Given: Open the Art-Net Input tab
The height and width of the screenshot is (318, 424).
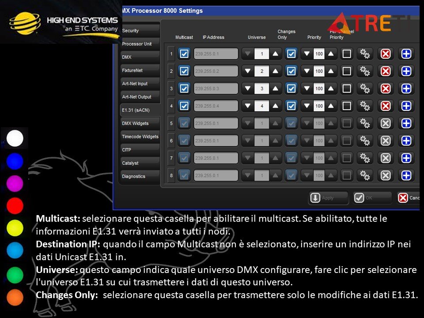Looking at the screenshot, I should click(x=140, y=83).
